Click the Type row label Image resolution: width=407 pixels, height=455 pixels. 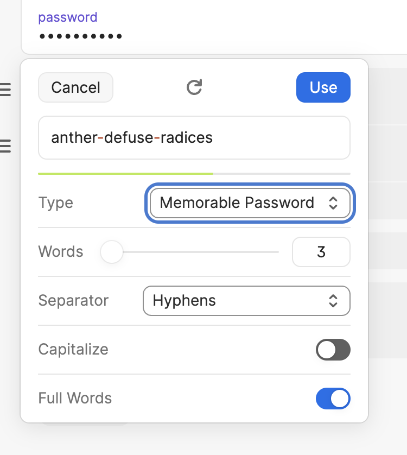(x=55, y=203)
